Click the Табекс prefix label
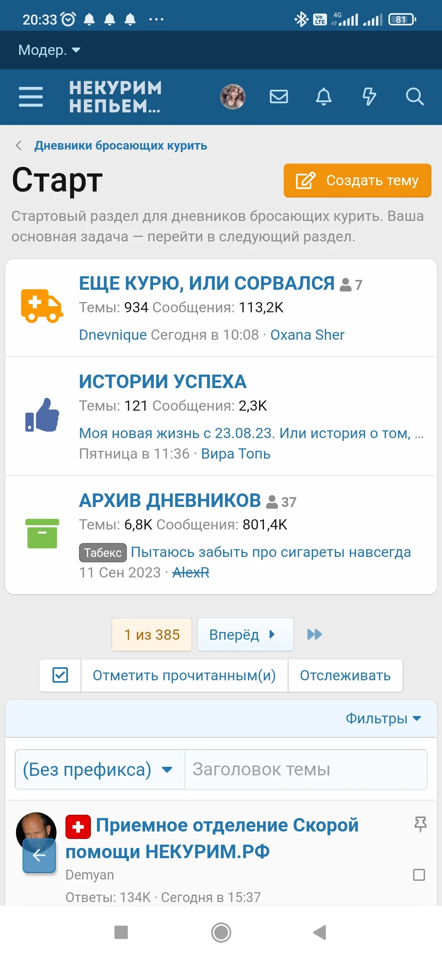442x959 pixels. click(x=103, y=552)
